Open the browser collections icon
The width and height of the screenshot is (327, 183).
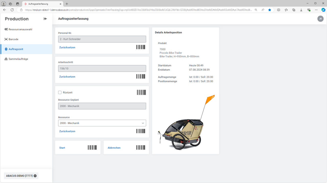294,10
